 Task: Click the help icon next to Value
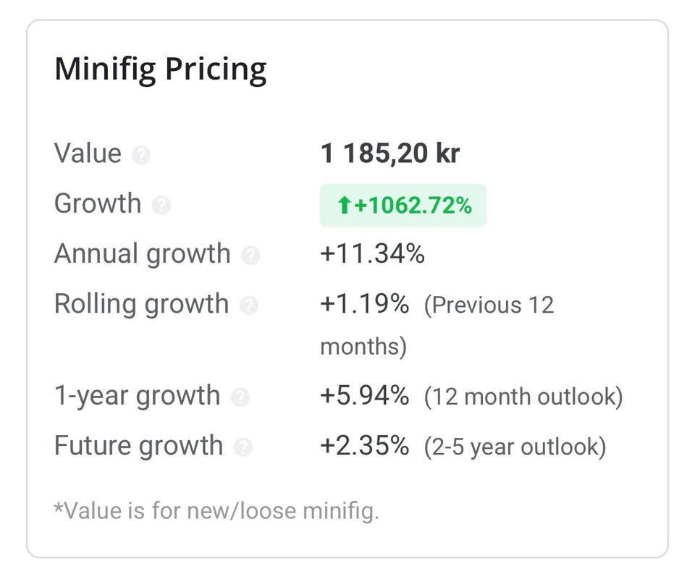[x=141, y=155]
